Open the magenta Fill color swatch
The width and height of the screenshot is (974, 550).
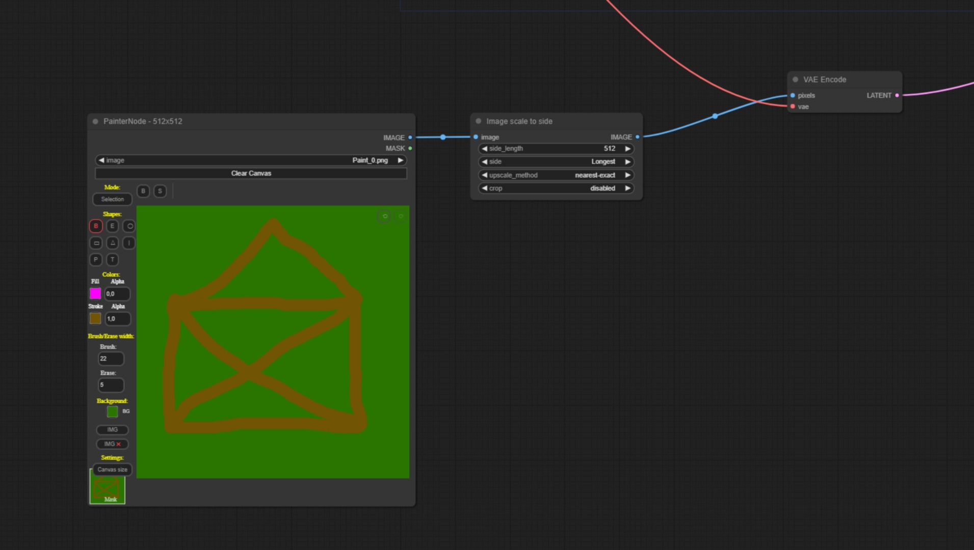95,294
